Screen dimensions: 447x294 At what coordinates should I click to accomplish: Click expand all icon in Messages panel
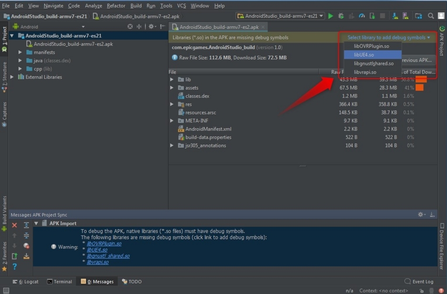26,225
